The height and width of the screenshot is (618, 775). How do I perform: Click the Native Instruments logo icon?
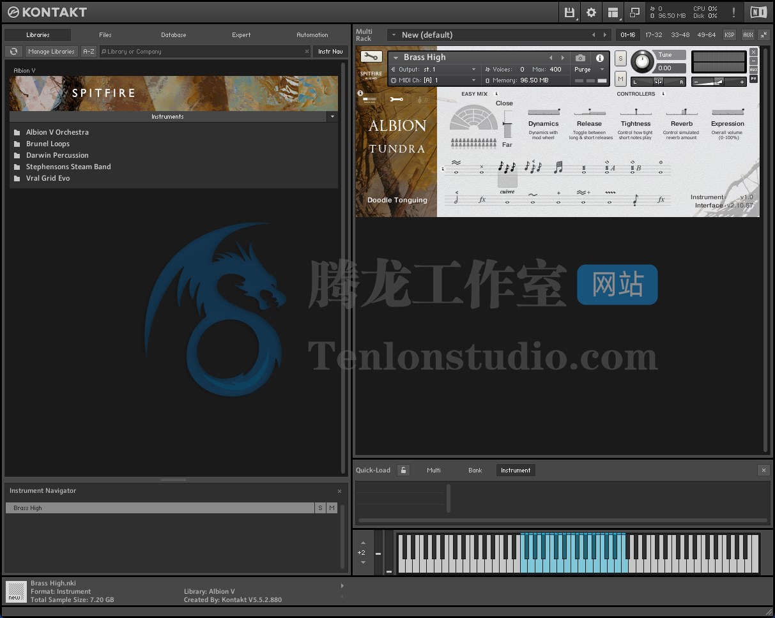click(758, 11)
